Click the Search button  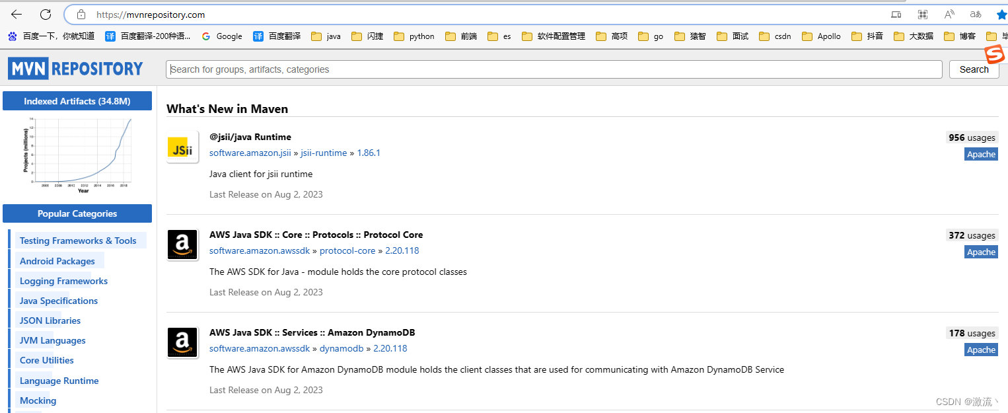click(x=974, y=69)
